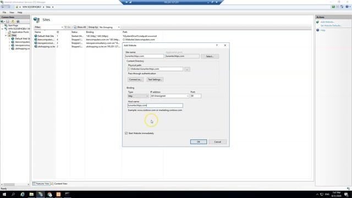Select ukshopping site in Connections tree

click(x=22, y=48)
